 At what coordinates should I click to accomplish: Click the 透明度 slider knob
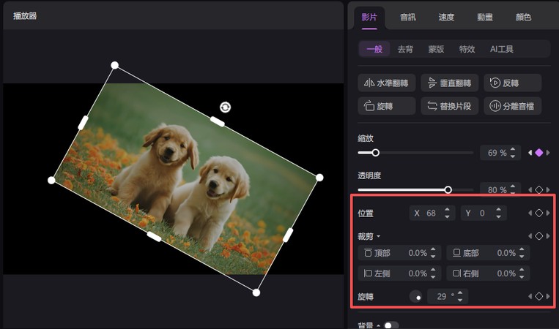click(448, 189)
